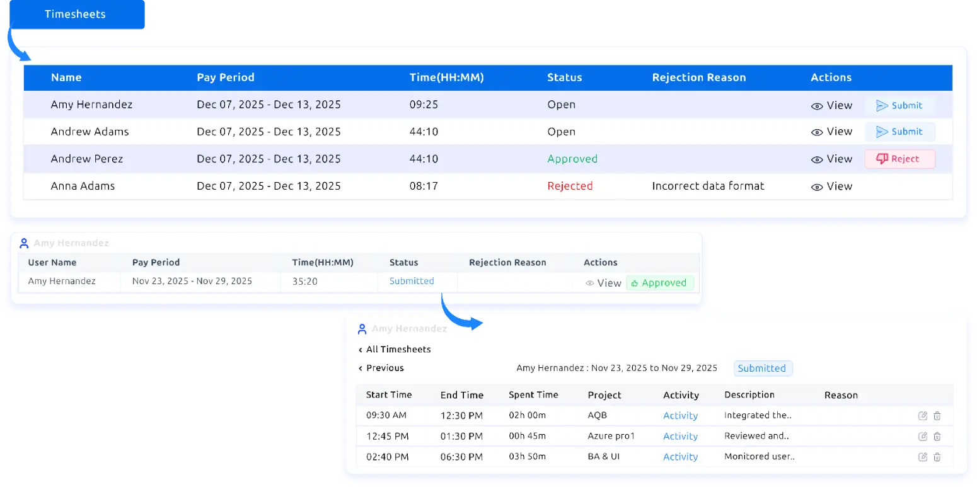Click the user profile icon beside Amy Hernandez

tap(24, 242)
